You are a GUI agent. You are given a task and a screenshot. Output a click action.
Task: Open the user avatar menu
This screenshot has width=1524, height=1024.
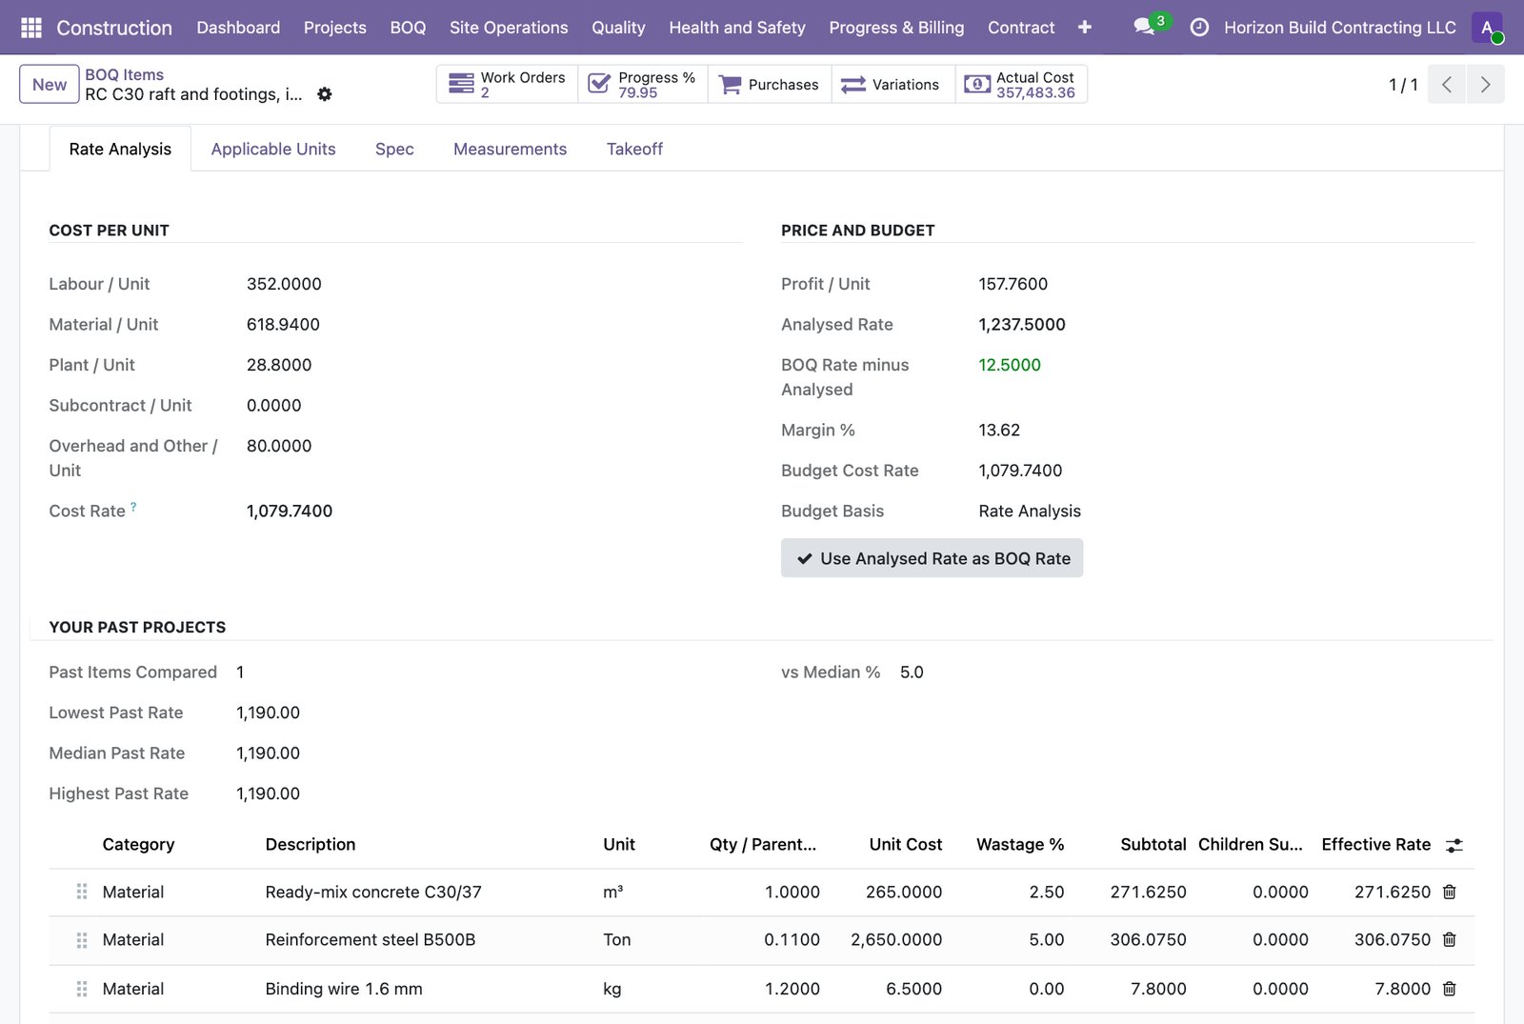click(x=1487, y=28)
